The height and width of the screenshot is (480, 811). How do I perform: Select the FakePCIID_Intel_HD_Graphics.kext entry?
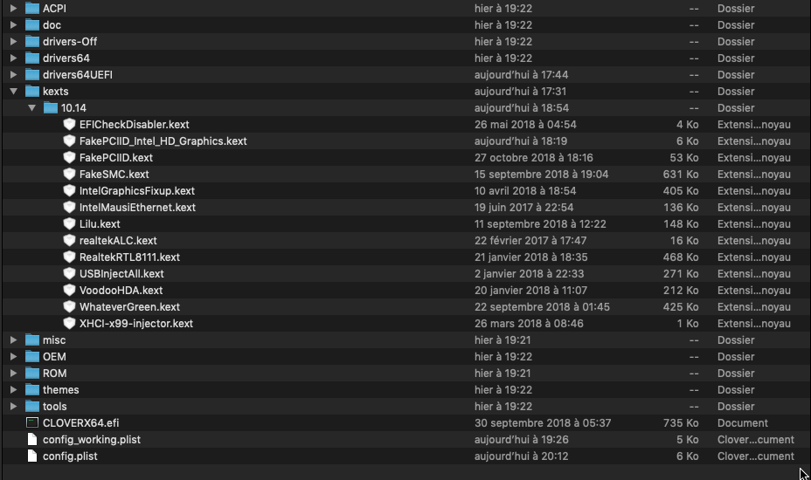coord(163,141)
